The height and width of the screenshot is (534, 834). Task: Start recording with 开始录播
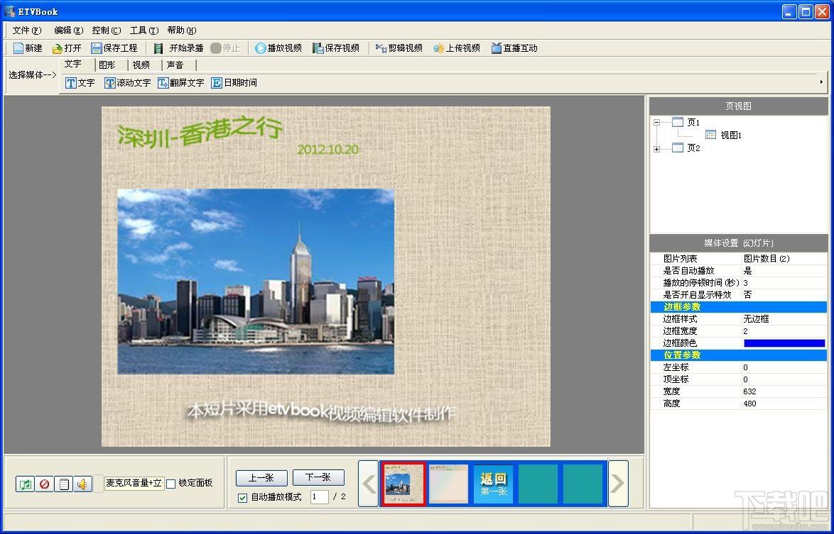coord(179,48)
